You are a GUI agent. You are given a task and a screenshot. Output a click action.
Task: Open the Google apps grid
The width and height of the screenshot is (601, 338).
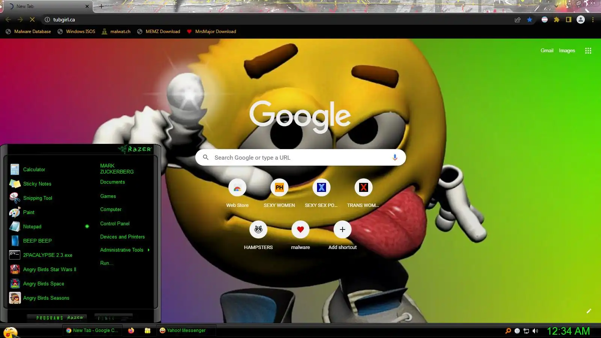coord(588,51)
